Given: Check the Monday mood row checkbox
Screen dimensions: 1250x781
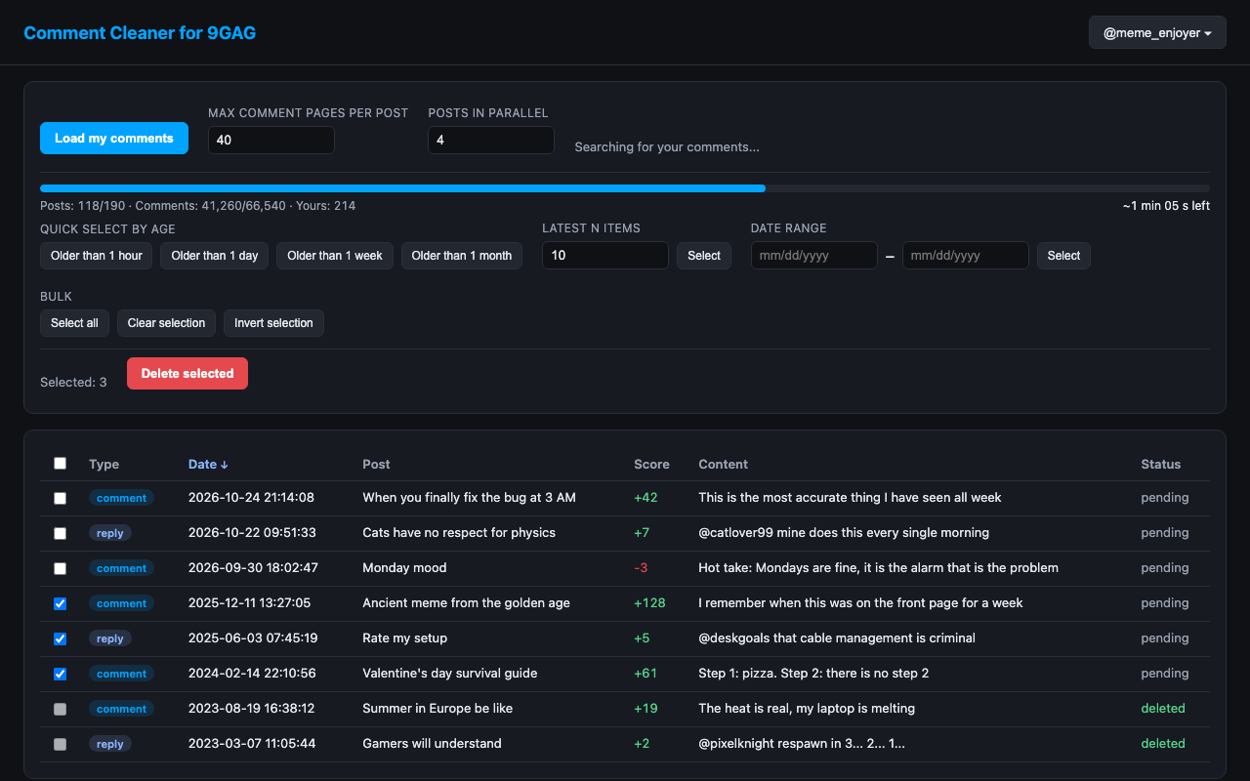Looking at the screenshot, I should [61, 568].
